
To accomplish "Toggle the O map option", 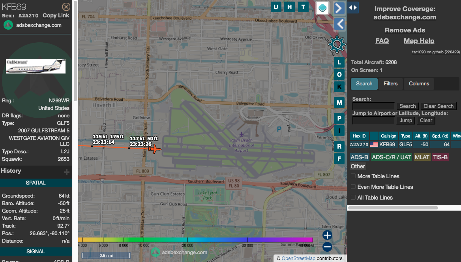I will 339,74.
